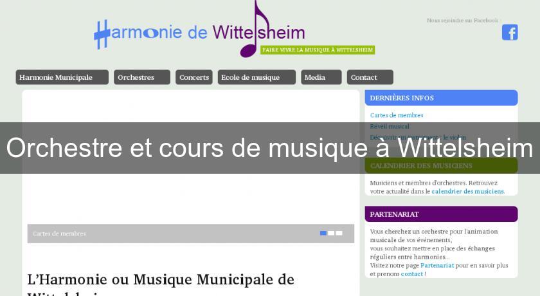Image resolution: width=540 pixels, height=296 pixels.
Task: Open the Réveil musical news link
Action: pos(390,126)
